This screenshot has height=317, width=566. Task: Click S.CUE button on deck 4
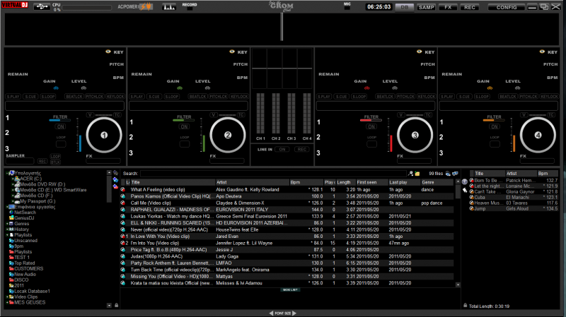pos(464,97)
